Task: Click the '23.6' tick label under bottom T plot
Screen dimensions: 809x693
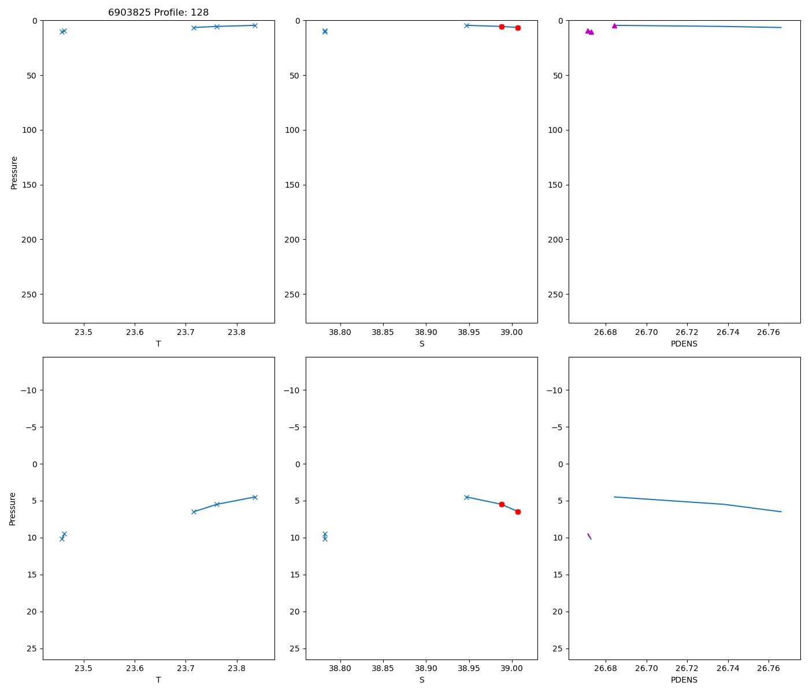Action: click(135, 668)
